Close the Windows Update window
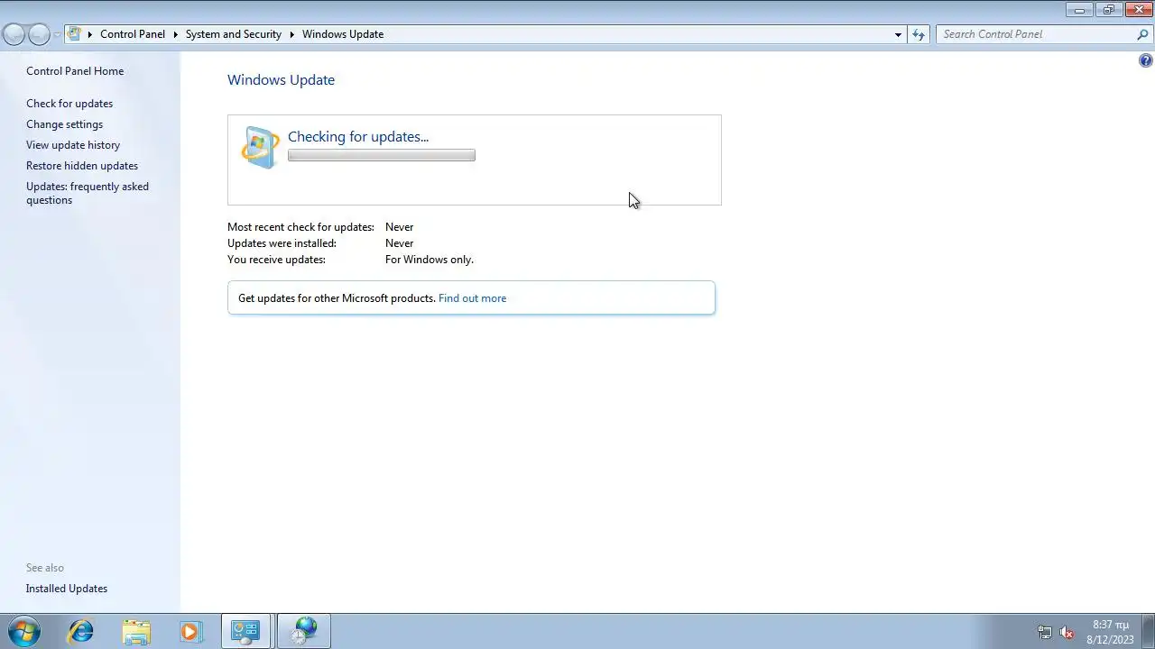Screen dimensions: 1155x649 point(1139,10)
